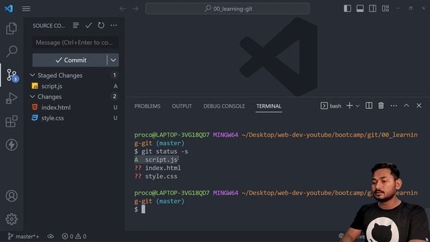430x242 pixels.
Task: Open the new terminal profile dropdown arrow
Action: (x=357, y=106)
